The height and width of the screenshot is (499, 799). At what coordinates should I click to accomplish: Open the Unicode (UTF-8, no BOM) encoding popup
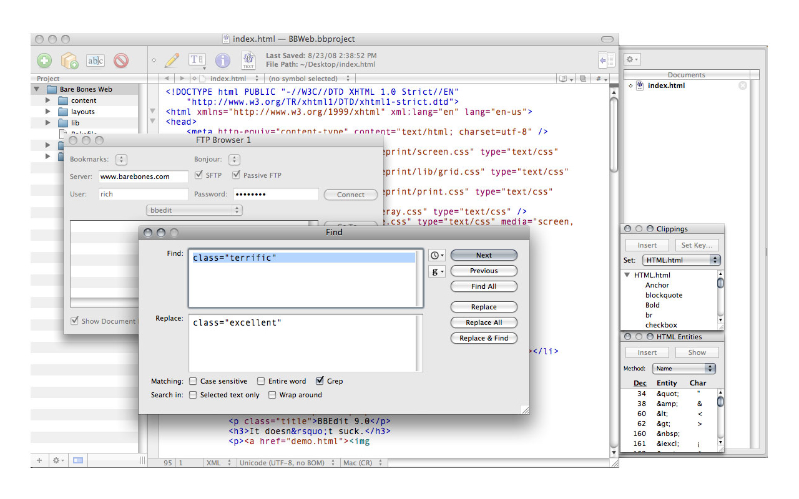click(288, 463)
